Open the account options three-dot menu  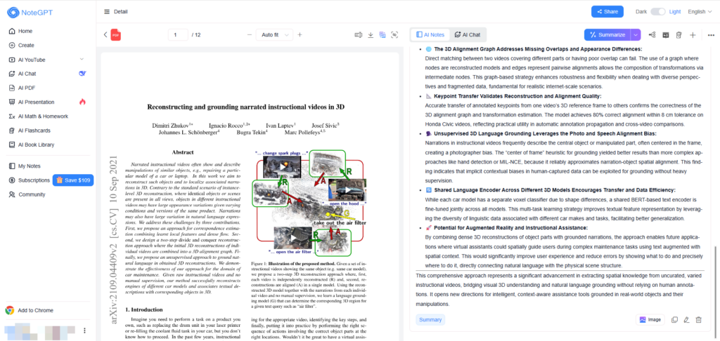click(84, 330)
